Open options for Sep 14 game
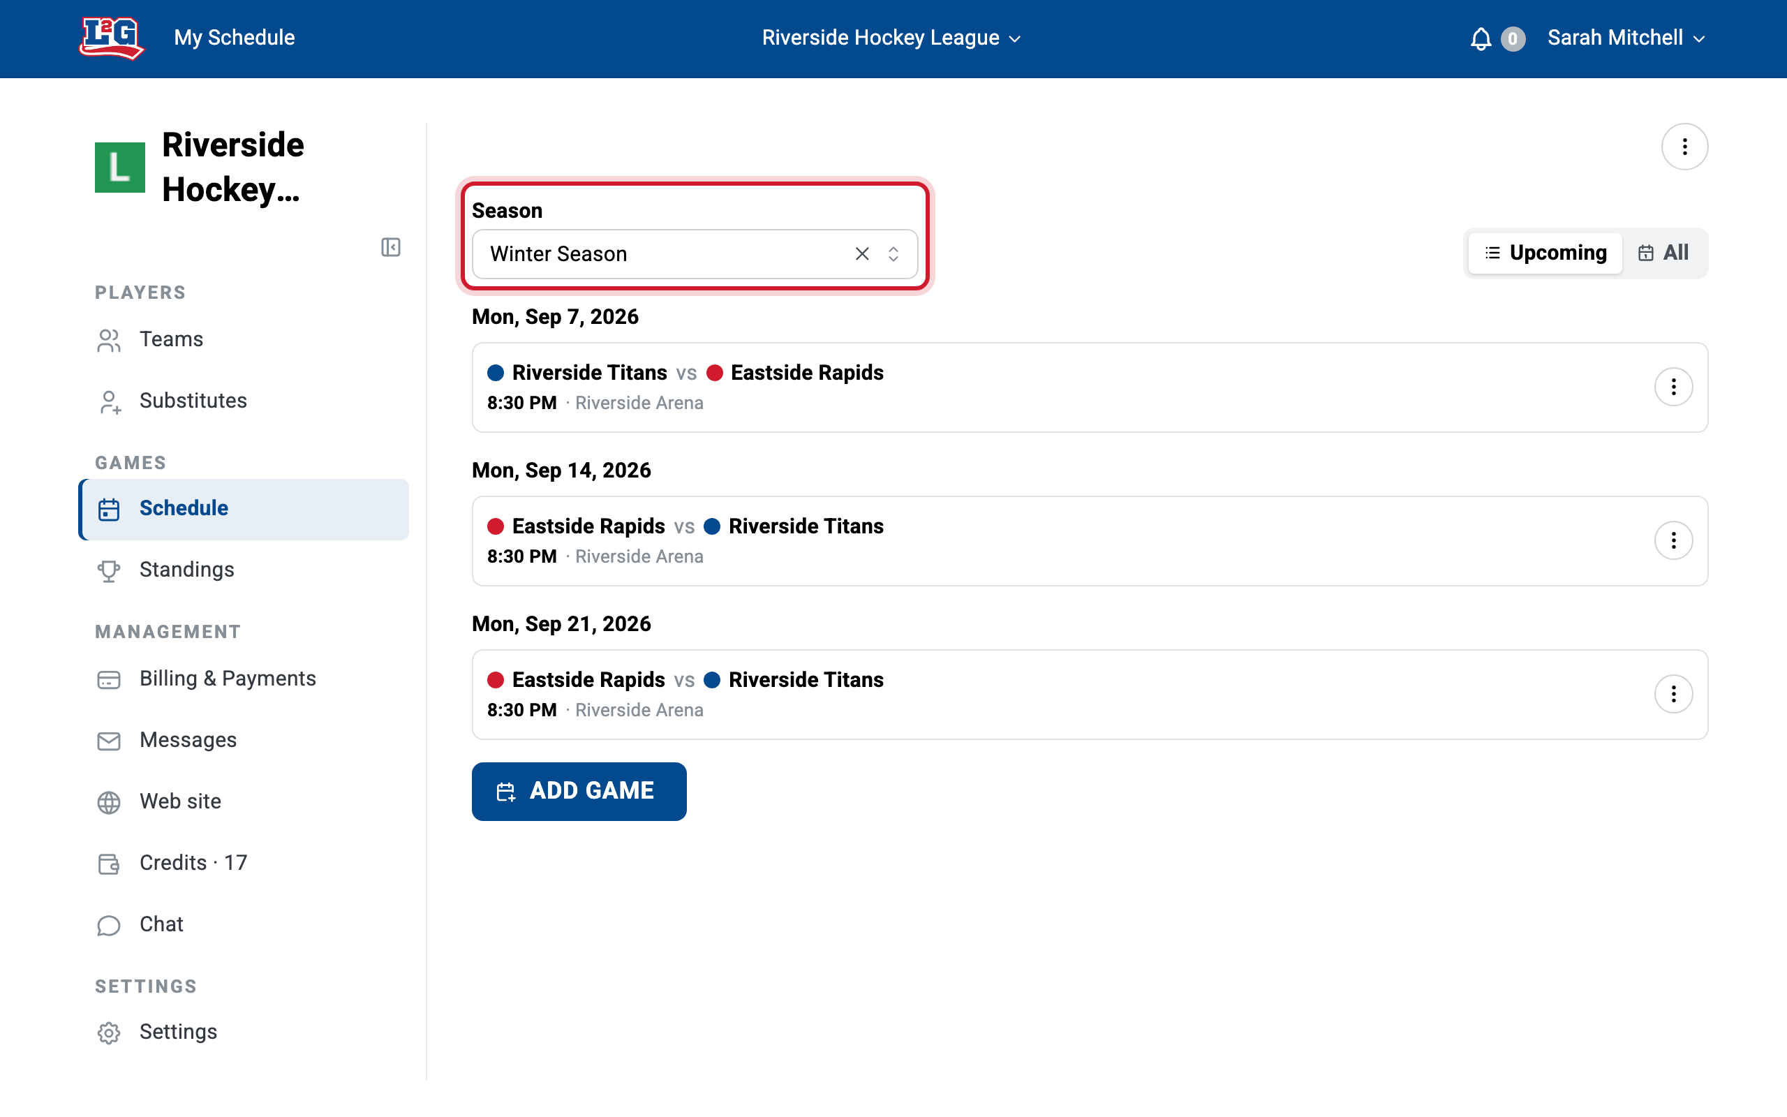Viewport: 1787px width, 1117px height. pyautogui.click(x=1673, y=541)
